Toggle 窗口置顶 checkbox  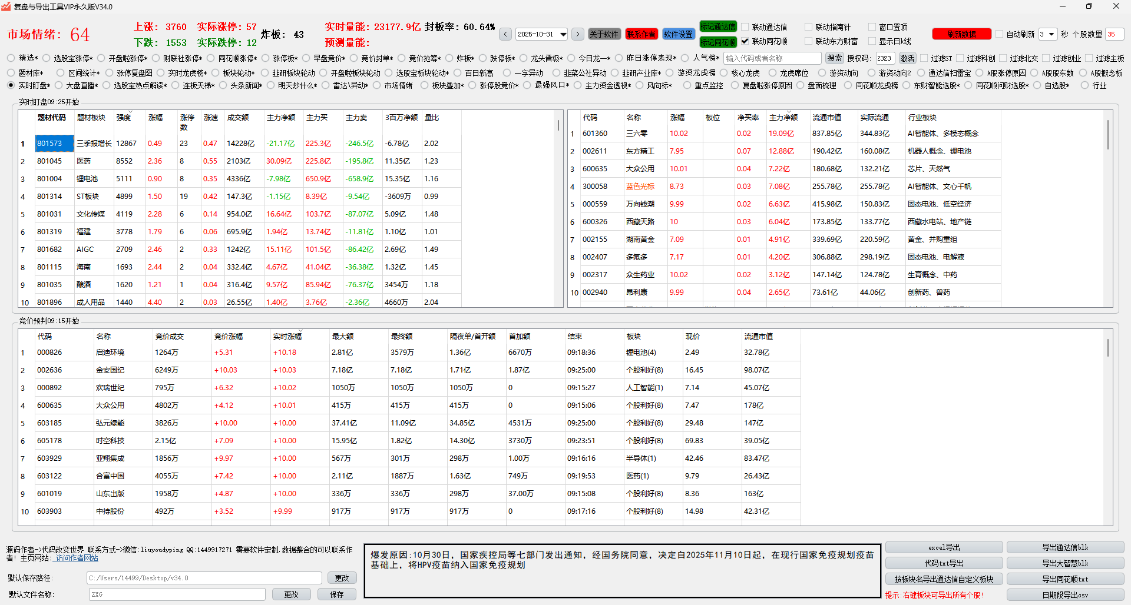872,27
